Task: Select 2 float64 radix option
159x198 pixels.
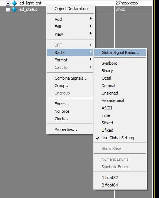Action: (x=120, y=185)
